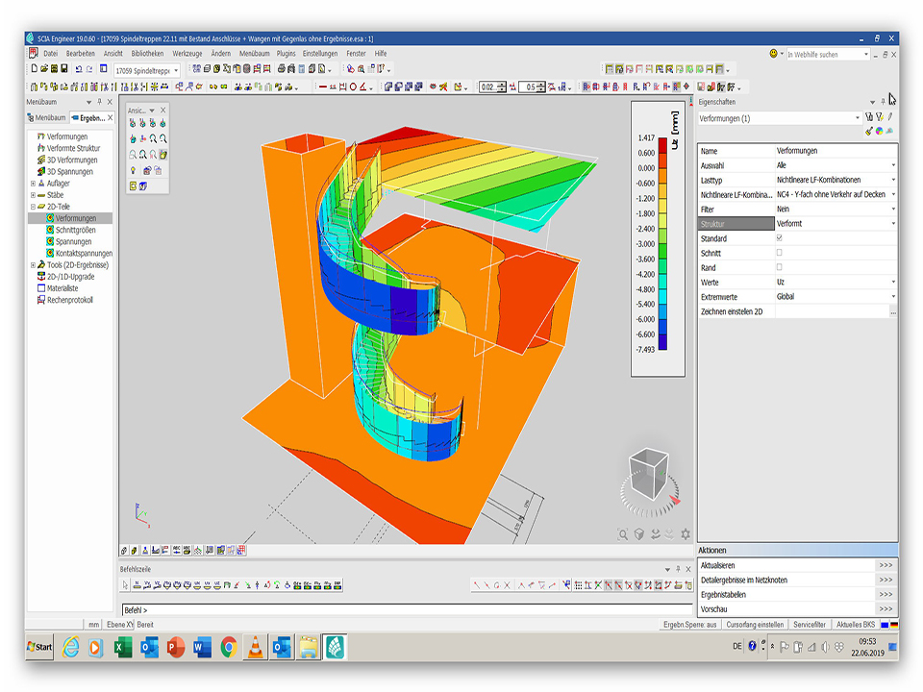The height and width of the screenshot is (692, 923).
Task: Enable the Schnitt checkbox
Action: pyautogui.click(x=779, y=253)
